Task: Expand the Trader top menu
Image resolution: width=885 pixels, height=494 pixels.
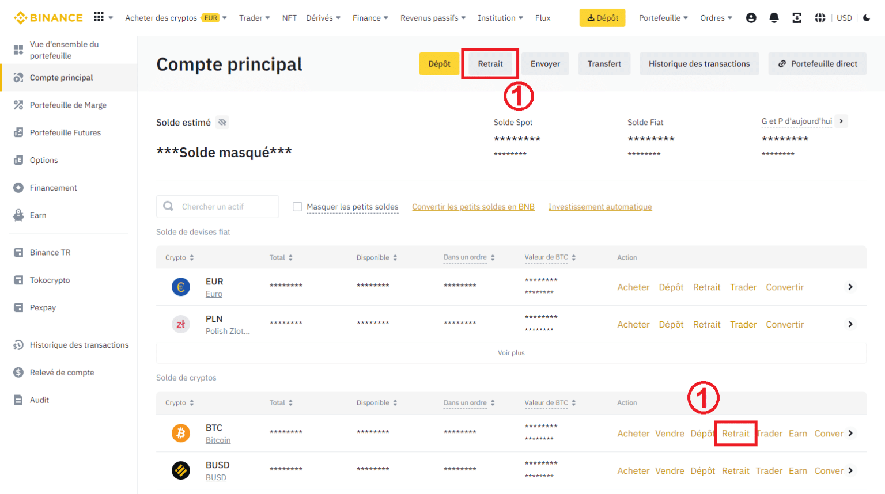Action: tap(255, 18)
